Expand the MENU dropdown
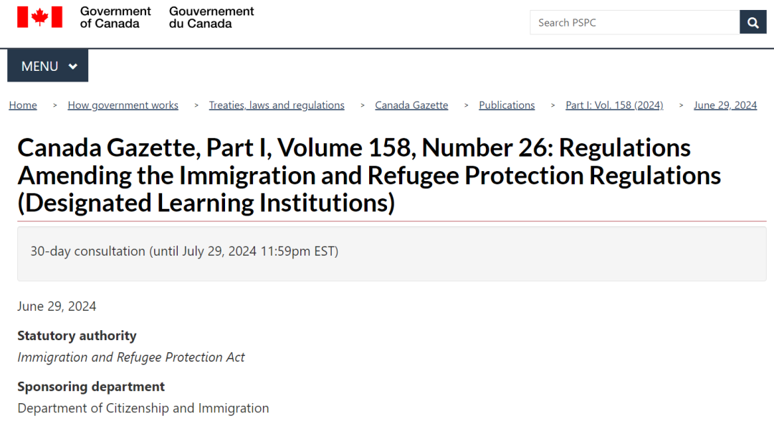 (x=48, y=66)
